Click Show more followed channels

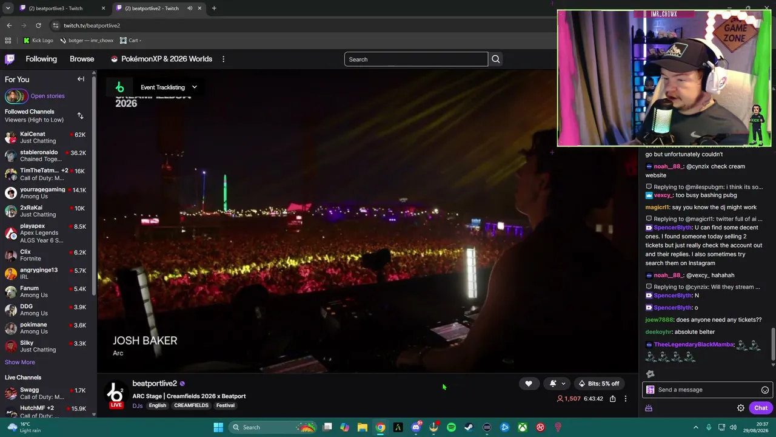pos(20,362)
